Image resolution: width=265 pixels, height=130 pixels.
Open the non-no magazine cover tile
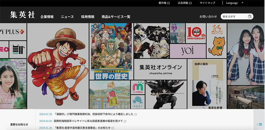(13, 84)
